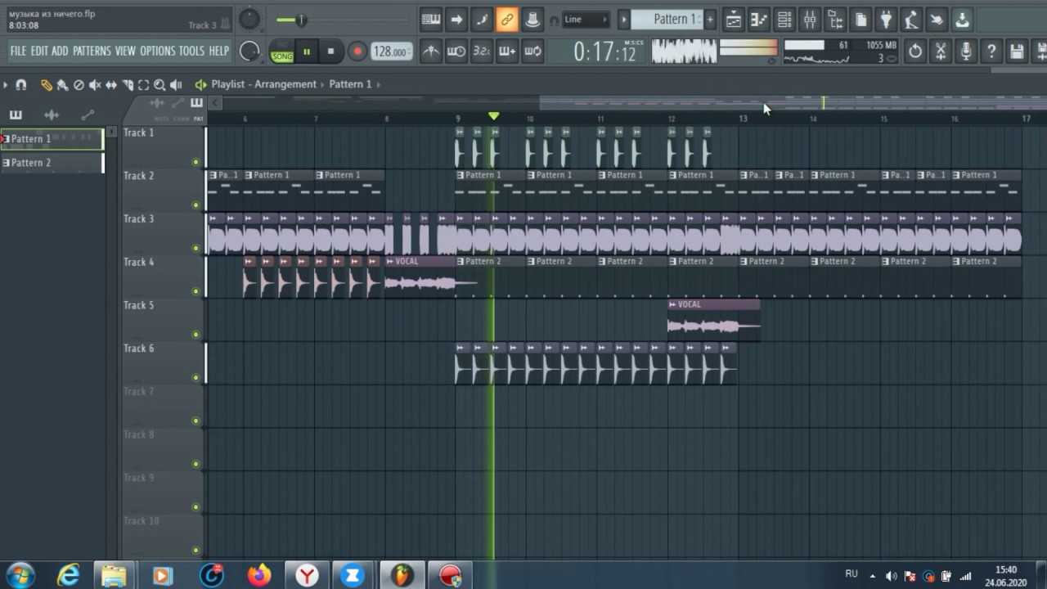The height and width of the screenshot is (589, 1047).
Task: Open the FILE menu
Action: [18, 51]
